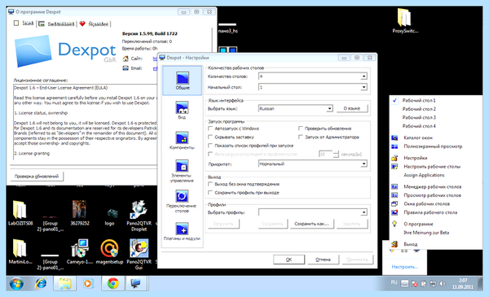Viewport: 489px width, 297px height.
Task: Click Проверка обновлений in the About window
Action: [x=37, y=177]
